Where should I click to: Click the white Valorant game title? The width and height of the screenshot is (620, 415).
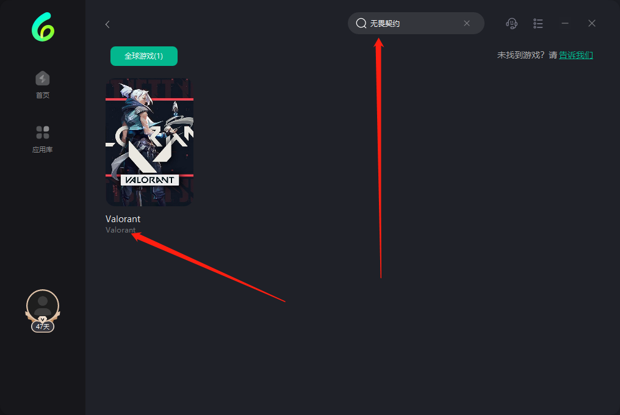(x=123, y=218)
